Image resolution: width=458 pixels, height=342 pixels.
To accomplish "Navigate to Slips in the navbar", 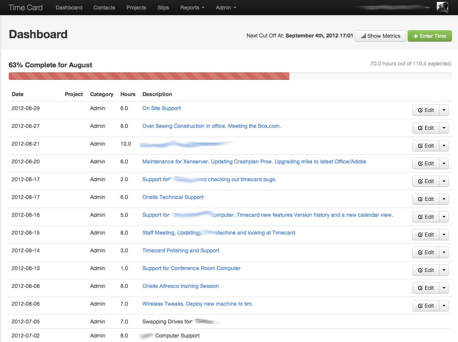I will pos(163,8).
